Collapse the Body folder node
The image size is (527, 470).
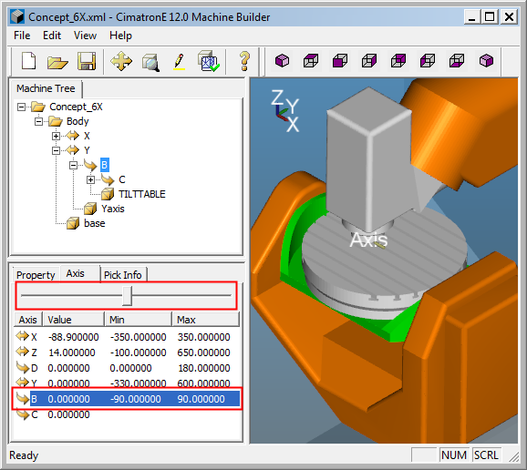click(x=38, y=121)
